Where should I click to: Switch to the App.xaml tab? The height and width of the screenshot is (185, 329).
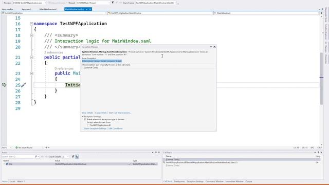(26, 9)
